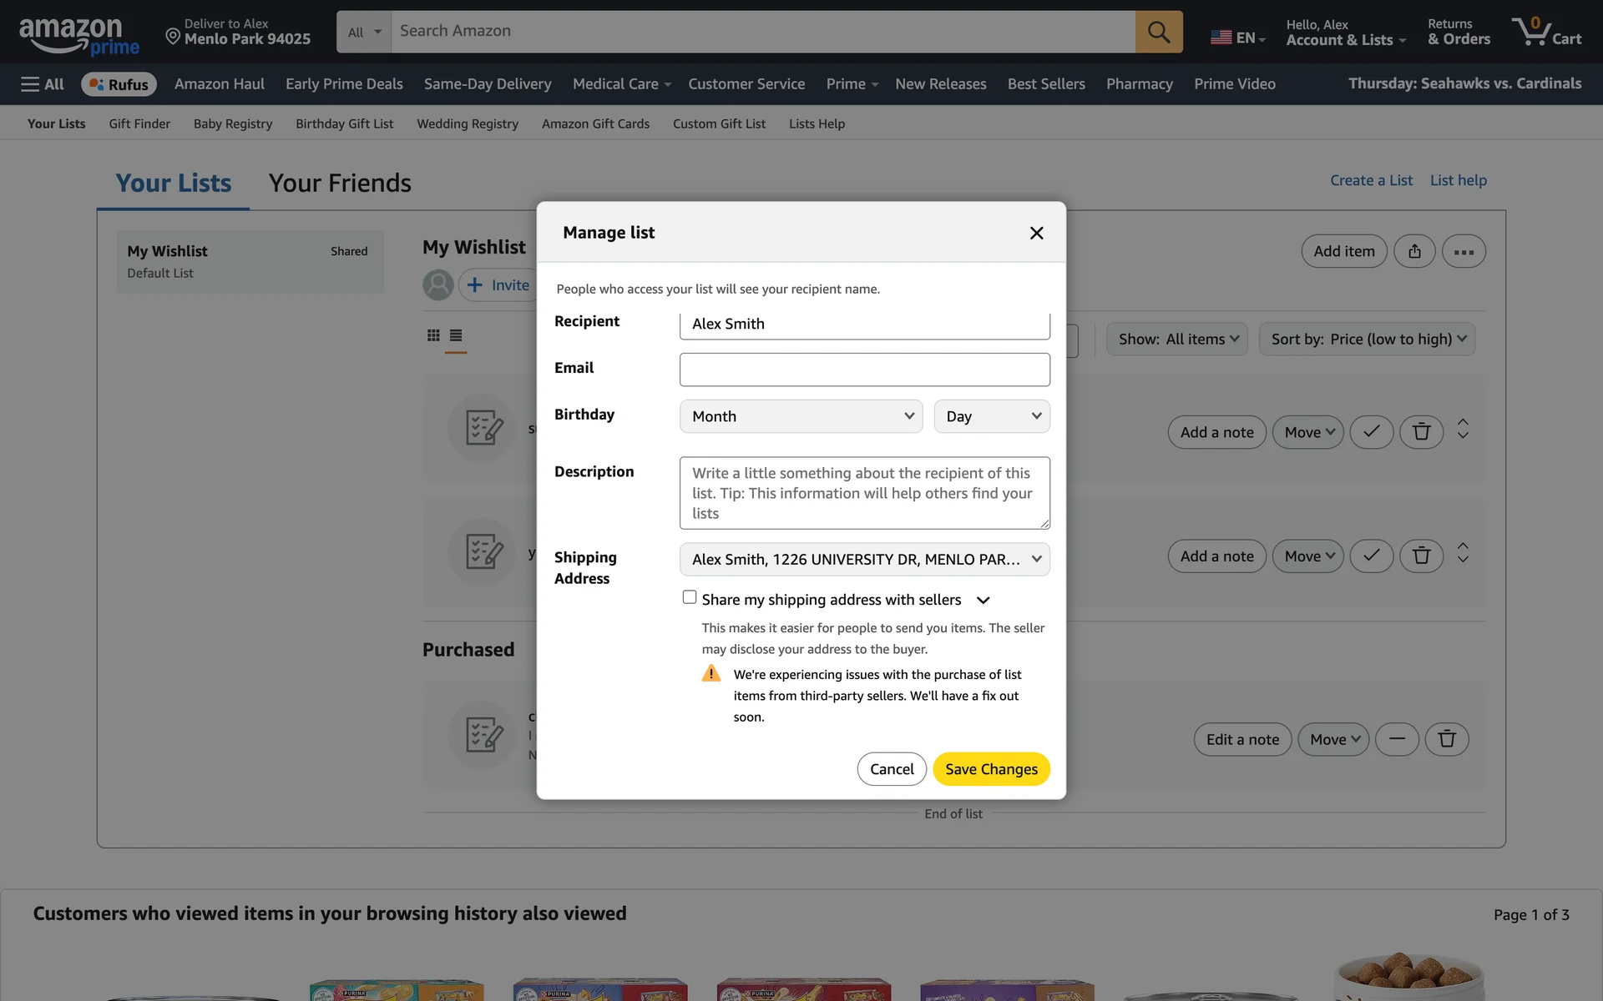Screen dimensions: 1603x1001
Task: Switch to list view icon
Action: (x=456, y=335)
